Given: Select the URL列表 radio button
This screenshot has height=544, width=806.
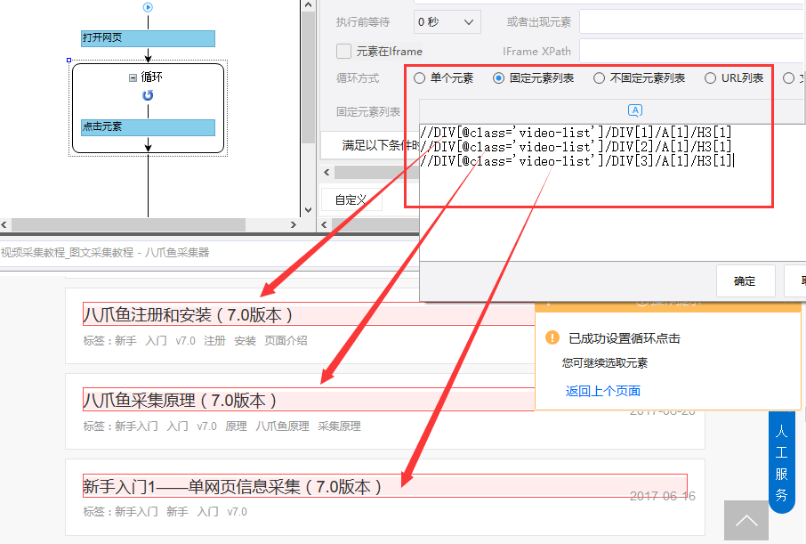Looking at the screenshot, I should (710, 78).
